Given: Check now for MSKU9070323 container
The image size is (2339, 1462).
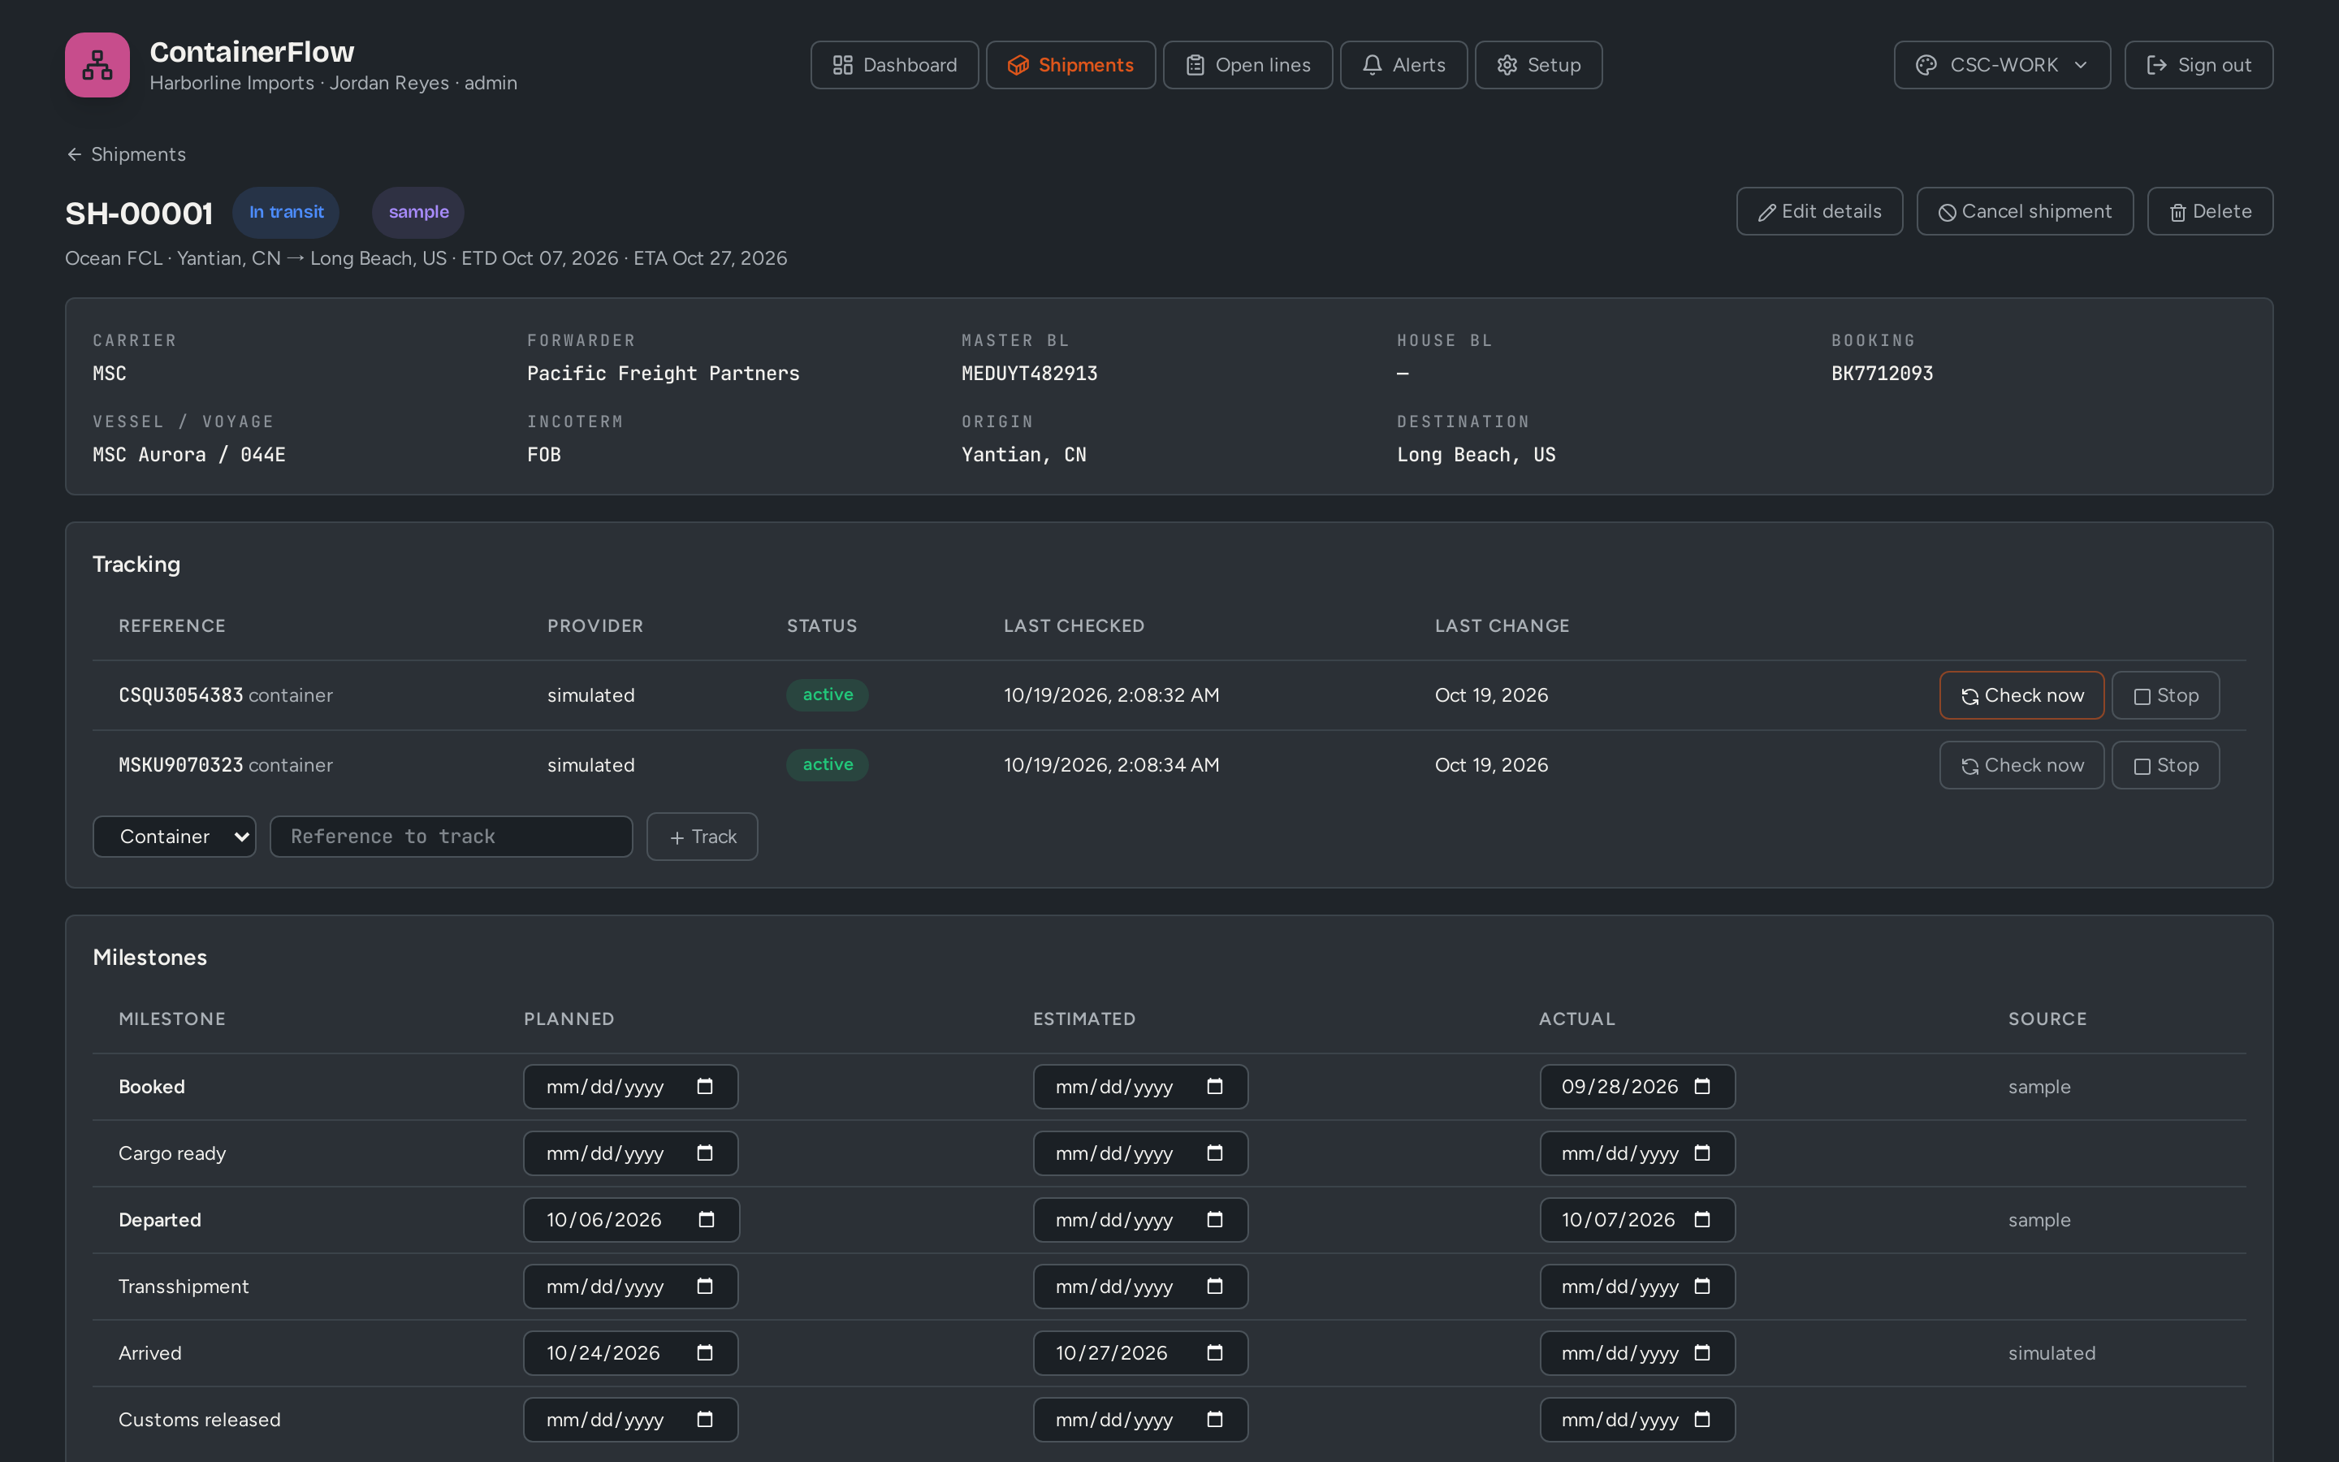Looking at the screenshot, I should (x=2021, y=765).
